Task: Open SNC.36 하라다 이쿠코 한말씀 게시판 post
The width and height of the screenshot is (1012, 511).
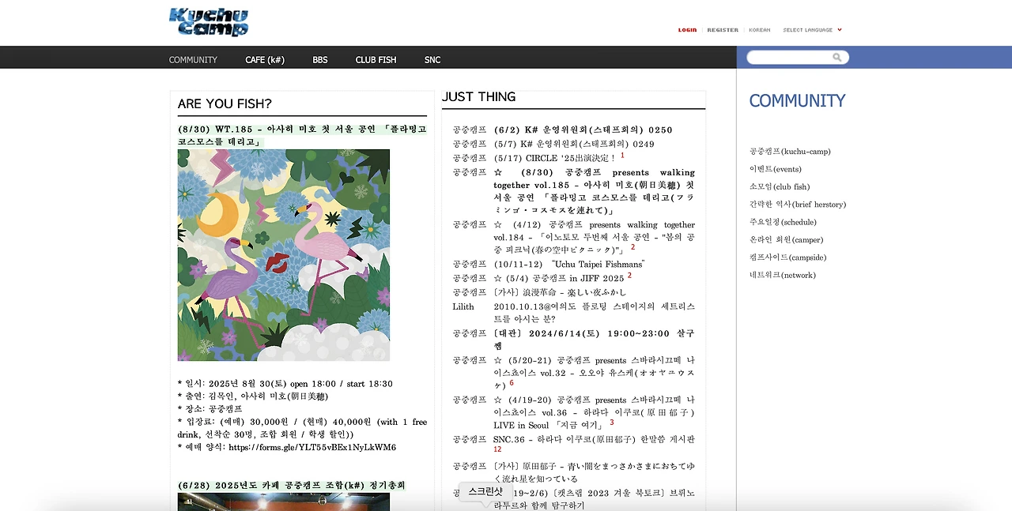Action: 594,439
